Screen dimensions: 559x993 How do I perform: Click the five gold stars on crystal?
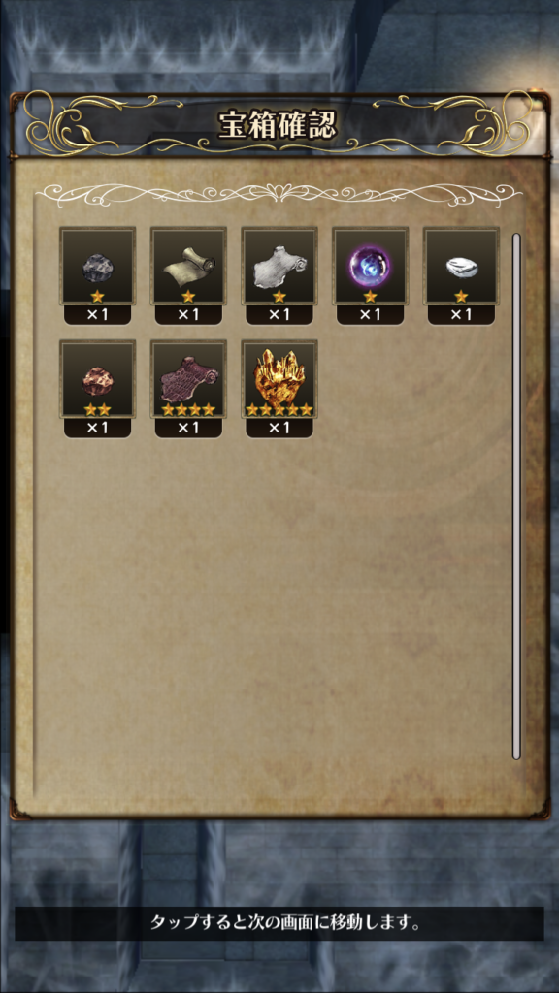[279, 410]
